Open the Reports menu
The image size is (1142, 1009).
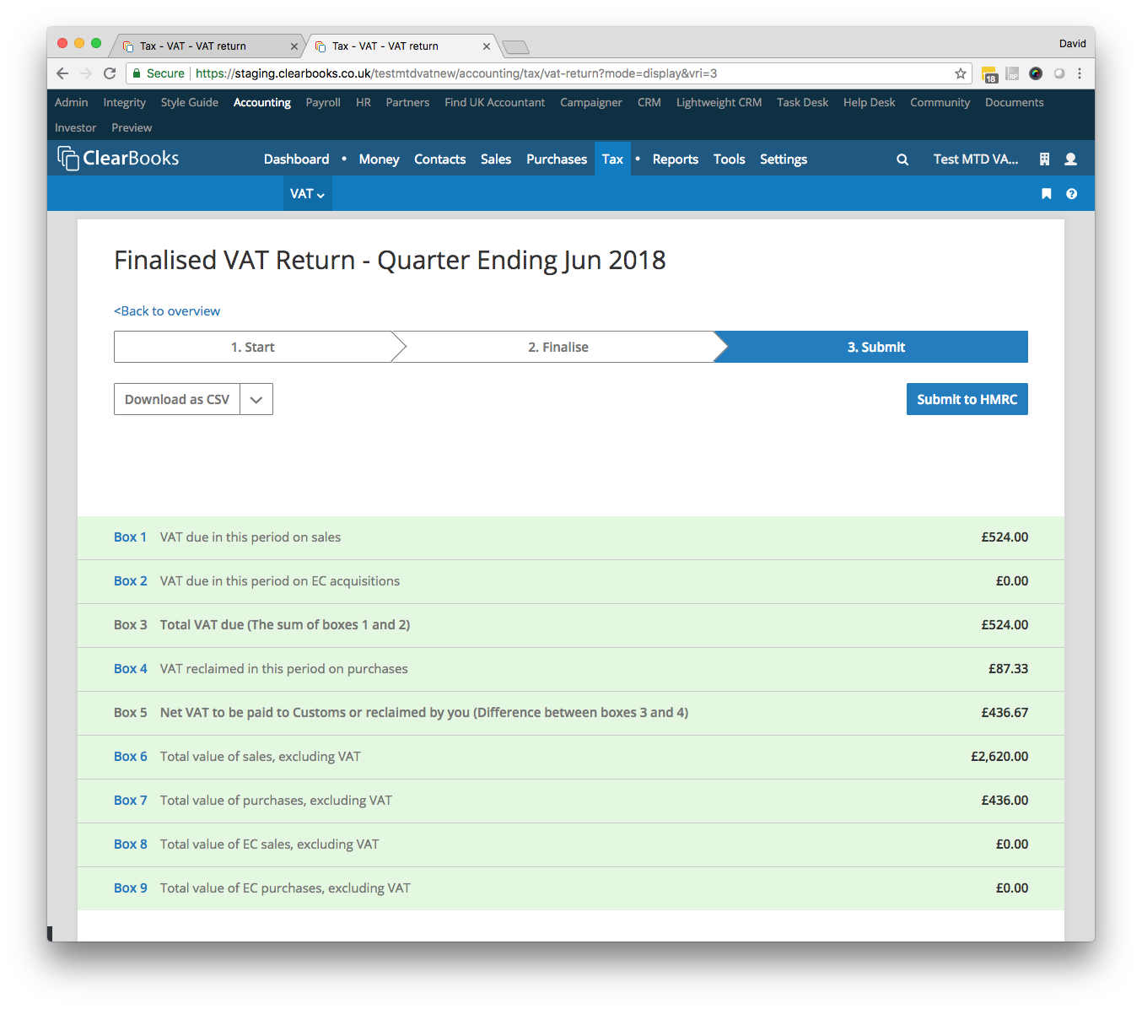click(x=676, y=159)
